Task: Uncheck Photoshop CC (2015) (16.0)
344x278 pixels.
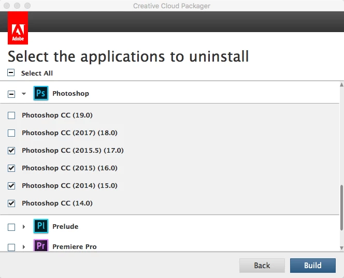Action: [x=11, y=168]
